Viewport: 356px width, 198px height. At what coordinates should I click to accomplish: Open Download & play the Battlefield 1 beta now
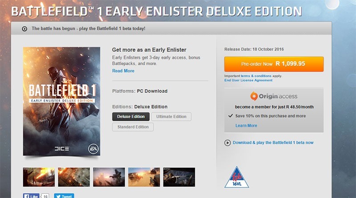[273, 143]
